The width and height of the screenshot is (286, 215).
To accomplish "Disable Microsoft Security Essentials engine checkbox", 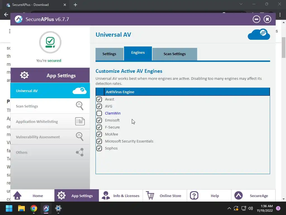I will pyautogui.click(x=99, y=141).
